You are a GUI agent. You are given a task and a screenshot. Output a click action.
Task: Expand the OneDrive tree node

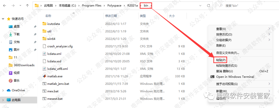[x=3, y=90]
